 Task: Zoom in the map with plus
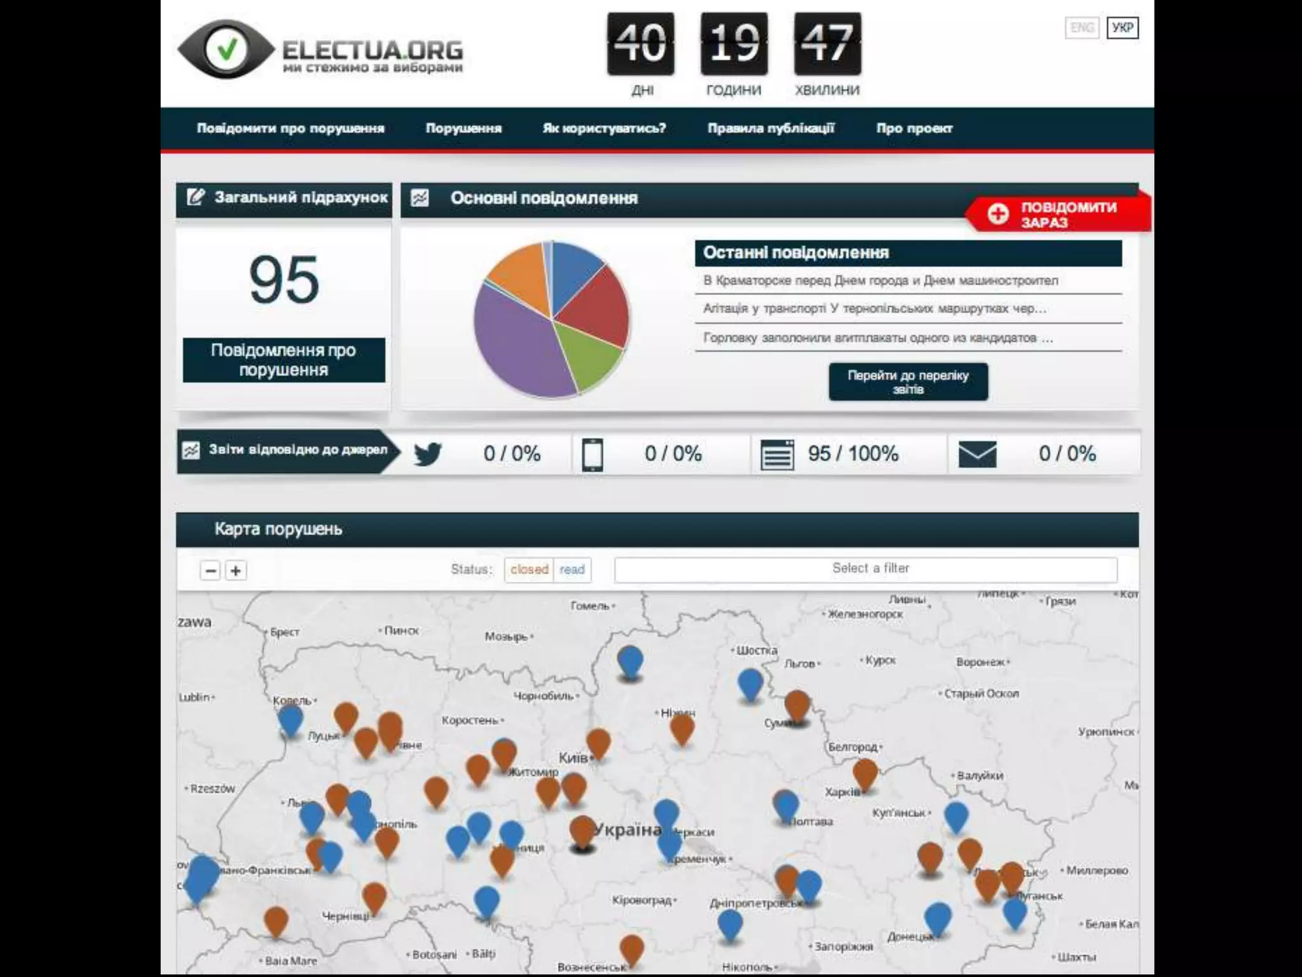tap(236, 571)
